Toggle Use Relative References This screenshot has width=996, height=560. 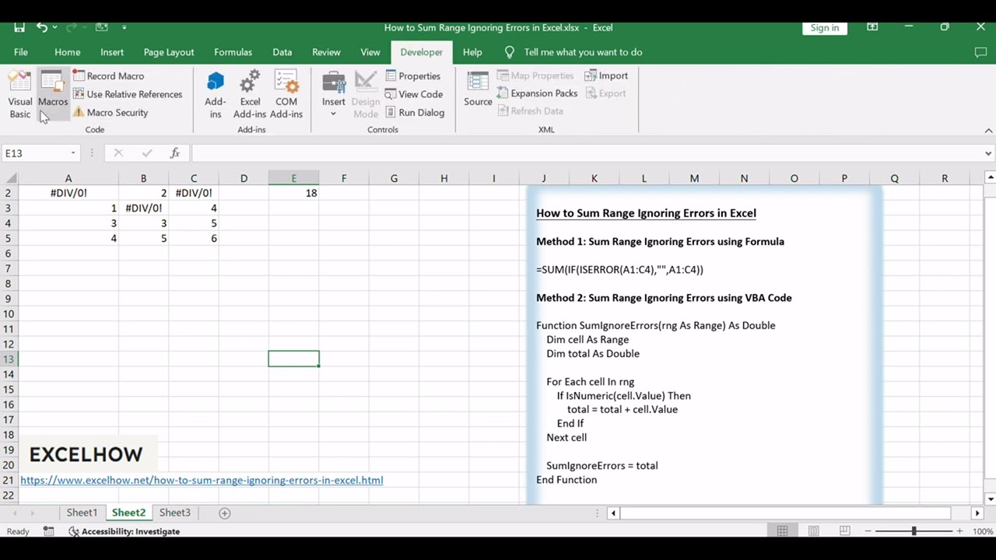point(128,94)
